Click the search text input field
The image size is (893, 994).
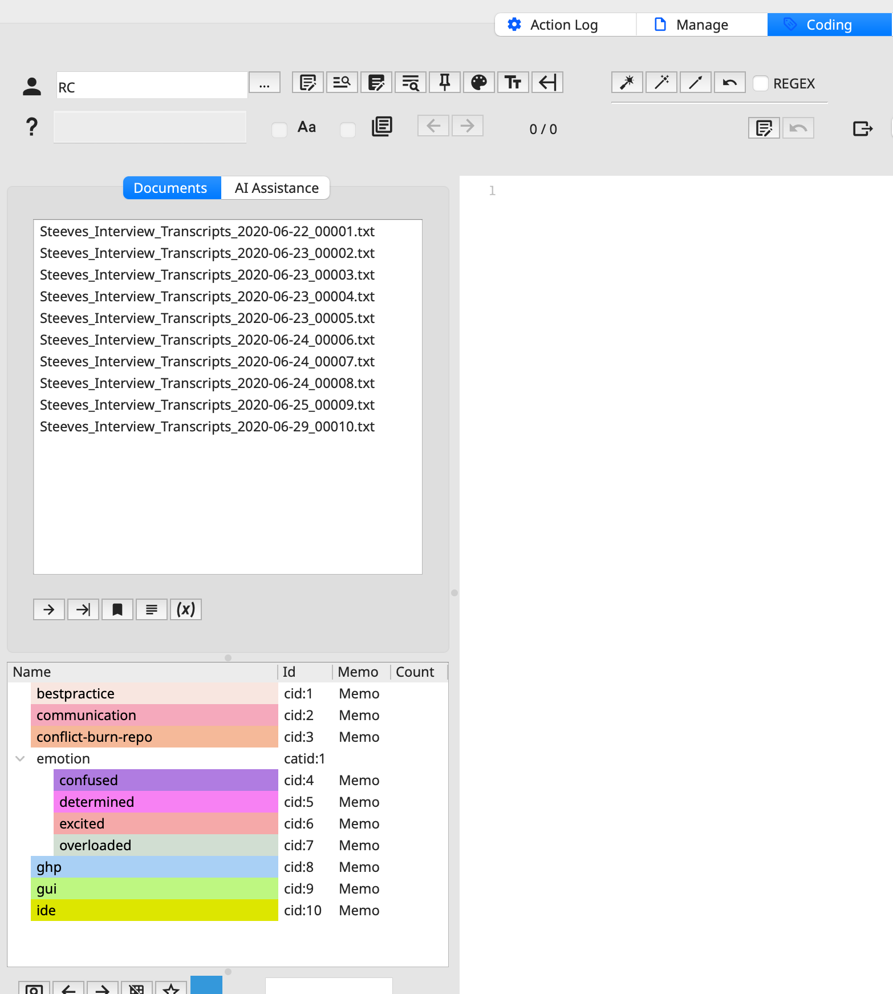click(150, 127)
